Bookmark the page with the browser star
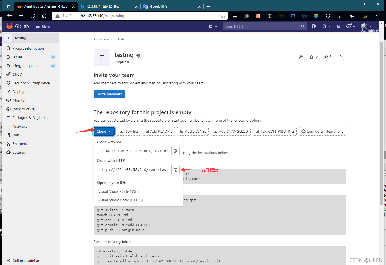The height and width of the screenshot is (265, 386). 222,16
